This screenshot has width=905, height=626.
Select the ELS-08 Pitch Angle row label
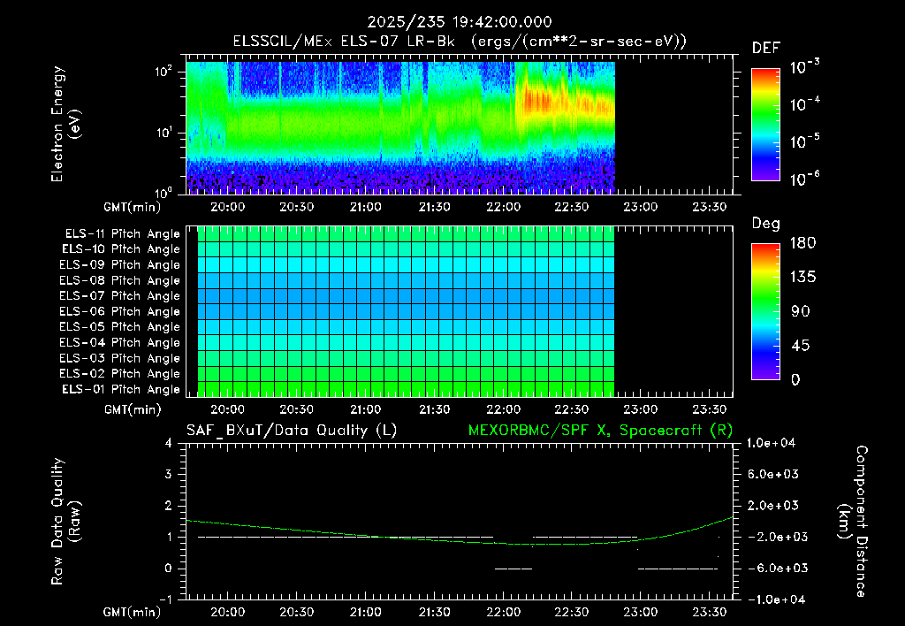119,280
